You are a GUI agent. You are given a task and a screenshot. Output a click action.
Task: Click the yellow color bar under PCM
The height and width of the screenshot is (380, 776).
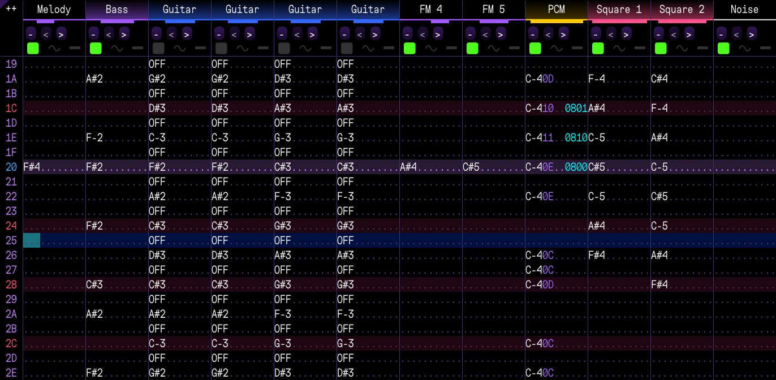pyautogui.click(x=556, y=21)
